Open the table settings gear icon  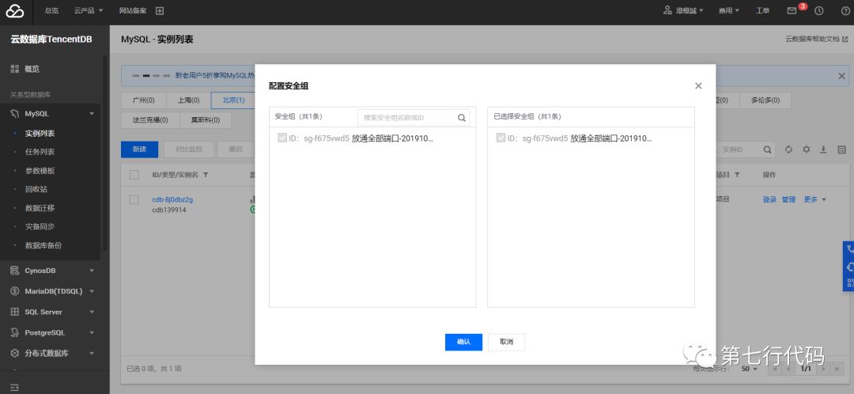pos(806,150)
